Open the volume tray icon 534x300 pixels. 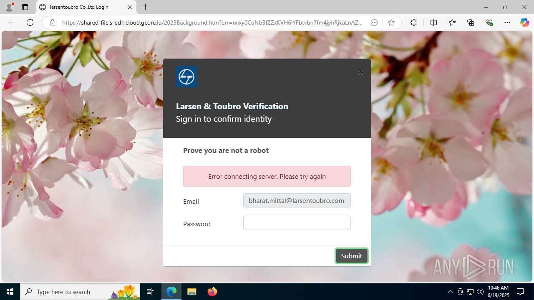[x=480, y=292]
